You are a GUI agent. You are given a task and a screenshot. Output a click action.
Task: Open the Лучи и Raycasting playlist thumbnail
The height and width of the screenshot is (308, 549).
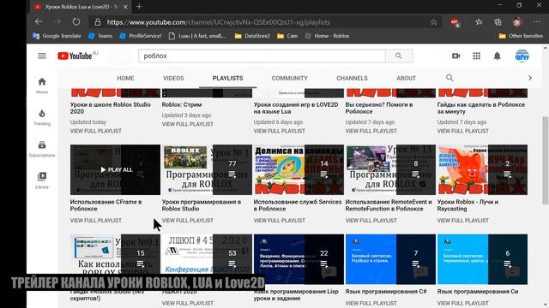point(482,169)
